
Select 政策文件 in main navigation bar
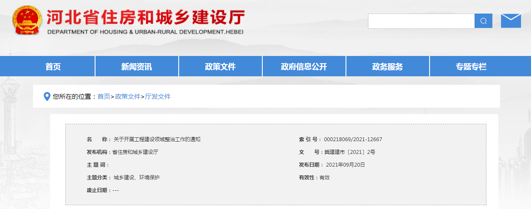(220, 67)
